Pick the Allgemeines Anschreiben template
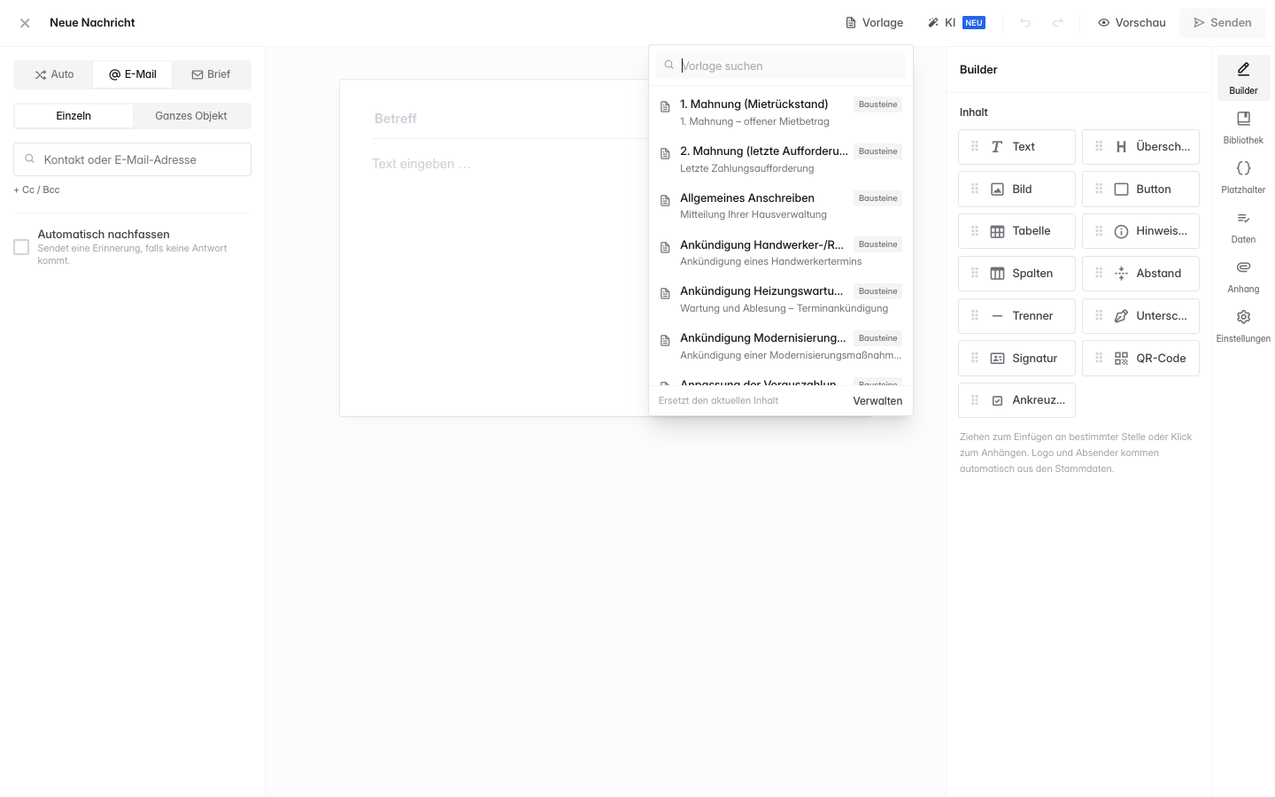The image size is (1275, 797). [x=781, y=205]
